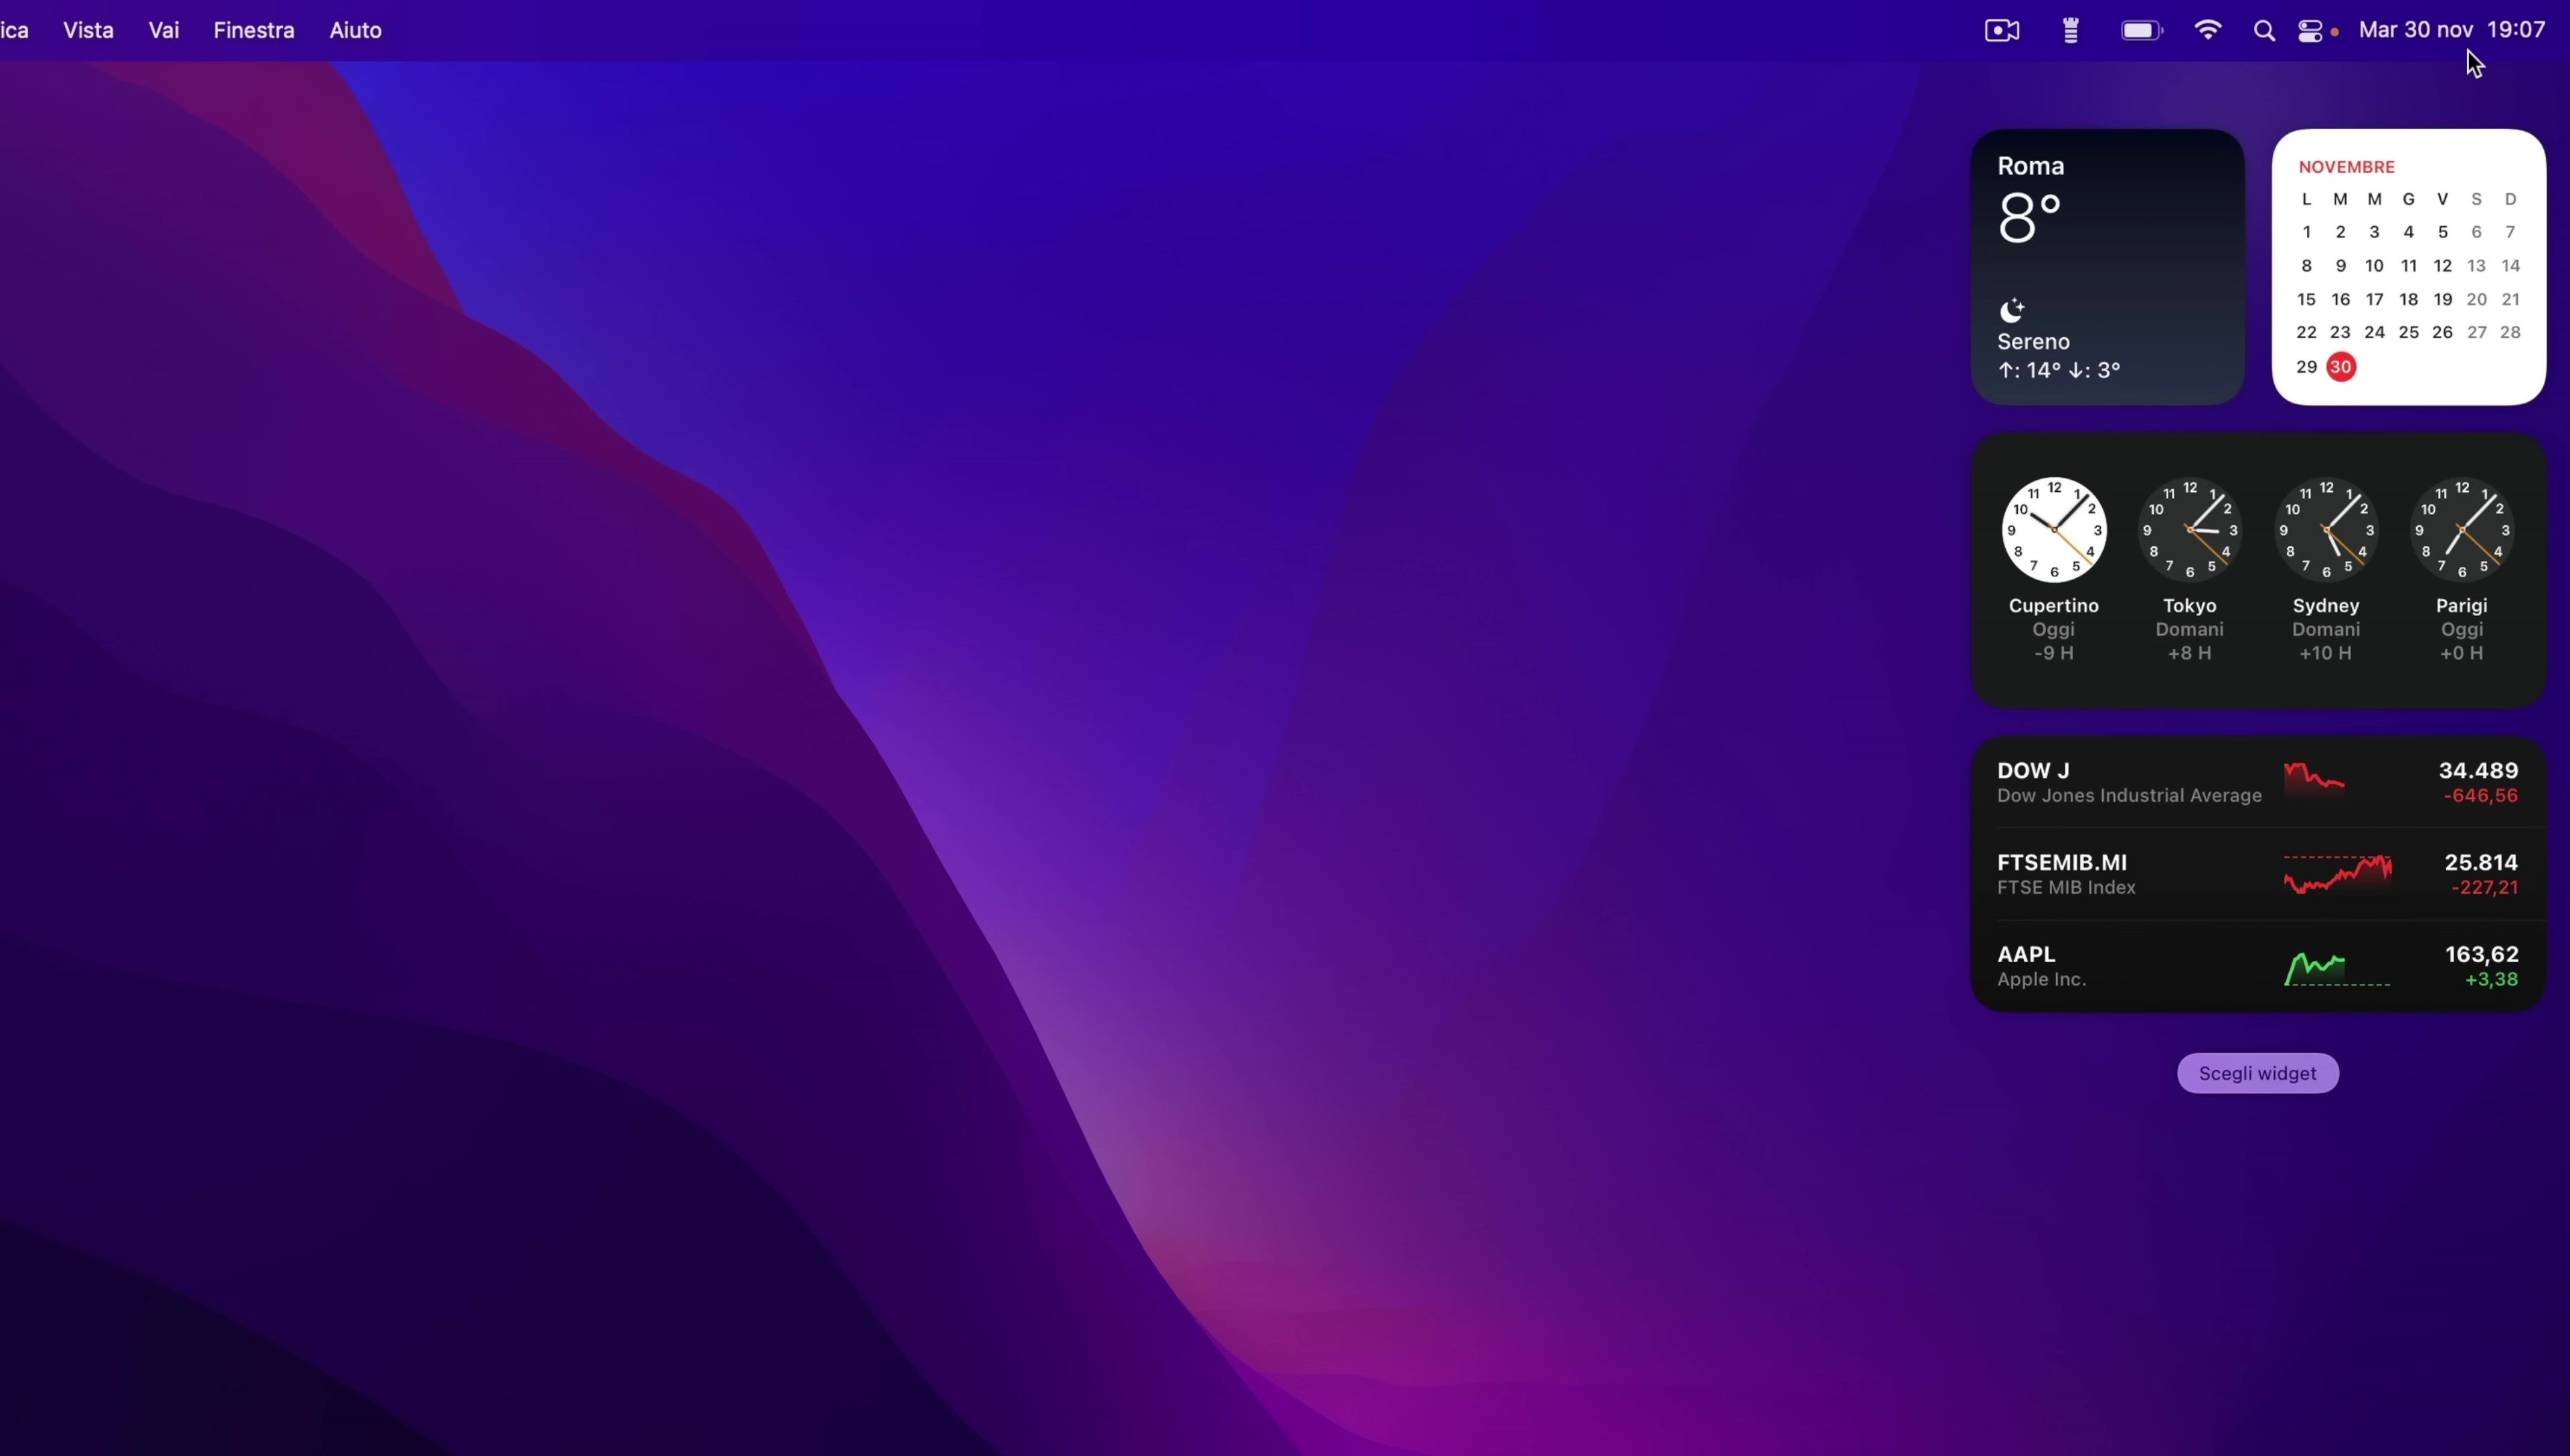2570x1456 pixels.
Task: Click the screen recording camera menu bar icon
Action: coord(2002,31)
